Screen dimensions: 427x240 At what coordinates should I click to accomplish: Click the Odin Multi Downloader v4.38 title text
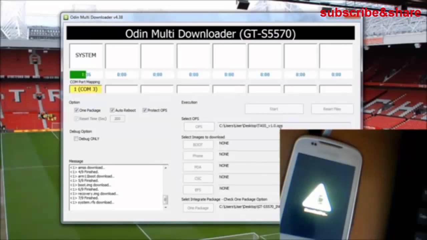click(x=96, y=17)
